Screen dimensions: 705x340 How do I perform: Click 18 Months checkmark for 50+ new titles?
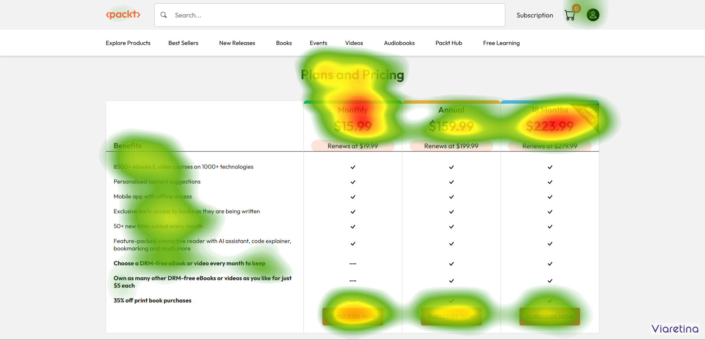[550, 227]
